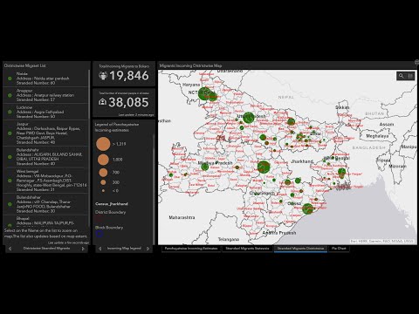Select West bengal Hooghly list entry
This screenshot has width=419, height=314.
pos(45,181)
